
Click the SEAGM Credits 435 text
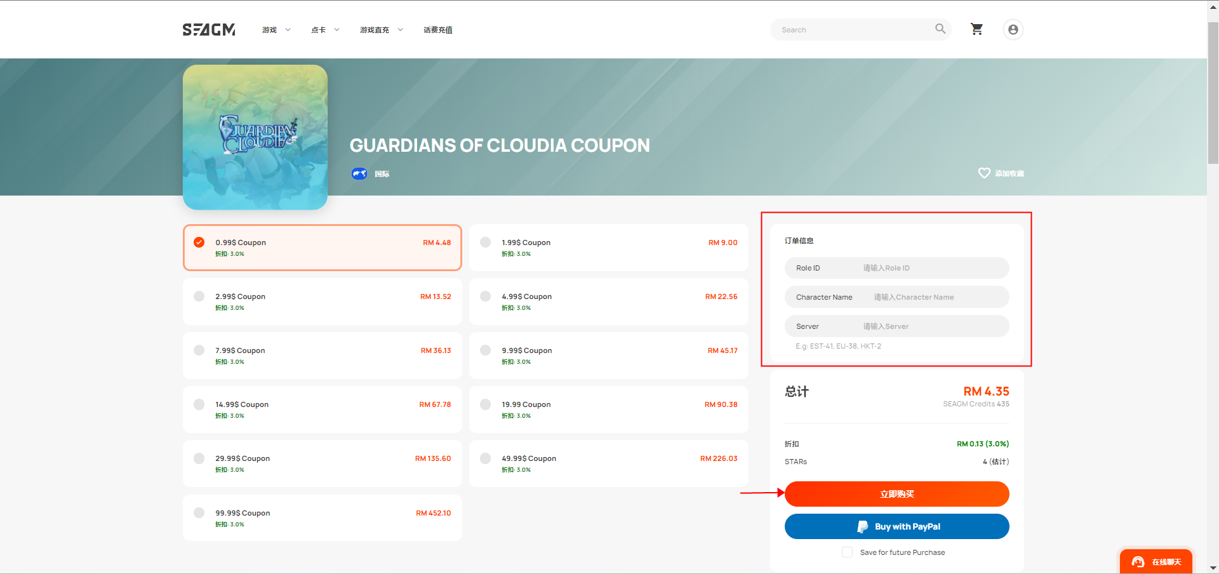[x=976, y=404]
